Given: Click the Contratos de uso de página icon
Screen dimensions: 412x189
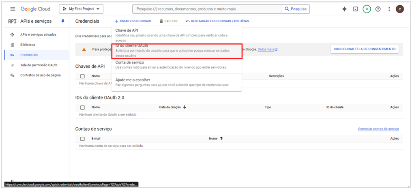Looking at the screenshot, I should click(x=12, y=75).
